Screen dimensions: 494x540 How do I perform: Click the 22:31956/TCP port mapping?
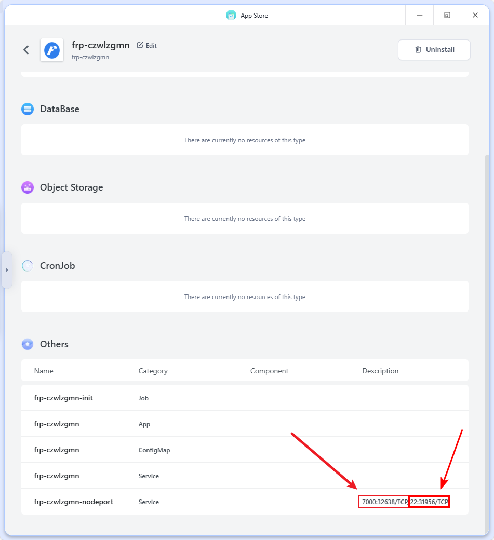[429, 502]
